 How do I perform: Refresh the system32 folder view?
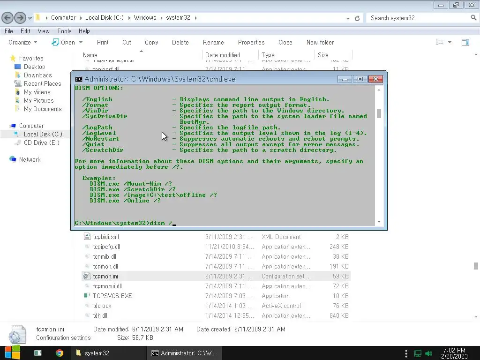click(357, 18)
